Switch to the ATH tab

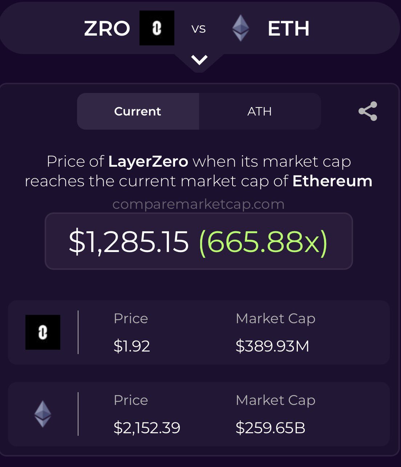[260, 111]
